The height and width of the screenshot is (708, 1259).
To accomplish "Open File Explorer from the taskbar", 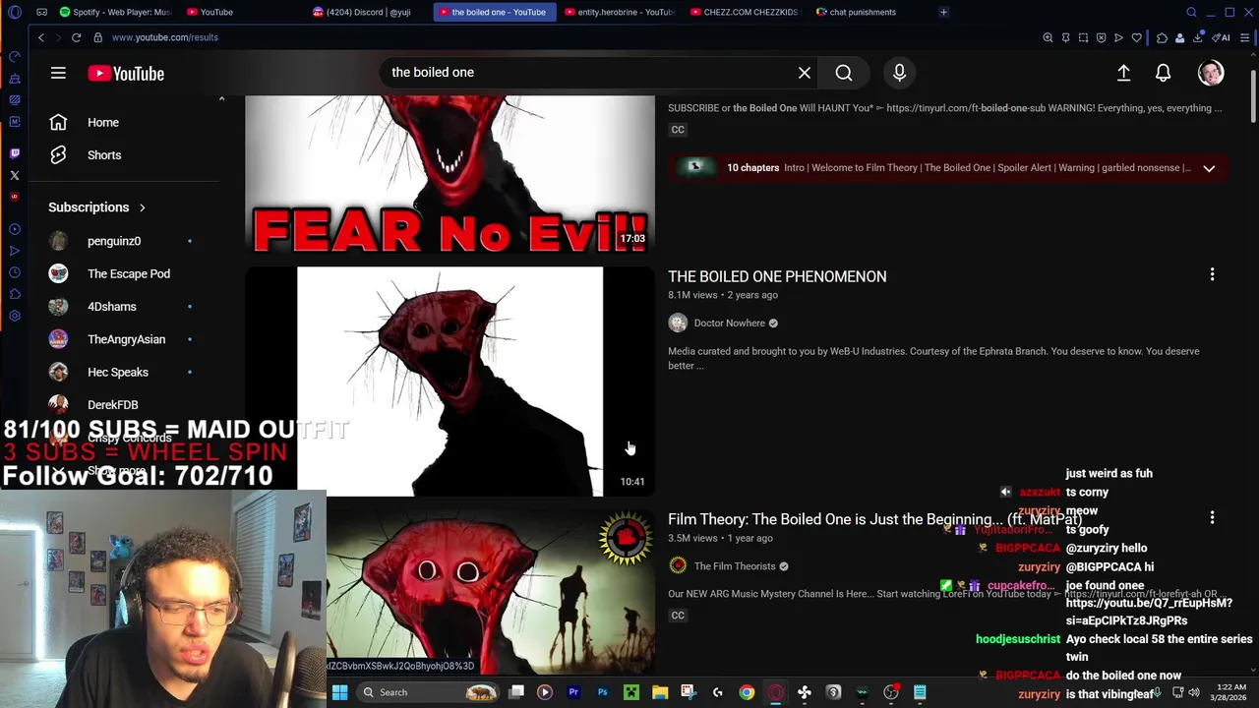I will tap(660, 692).
